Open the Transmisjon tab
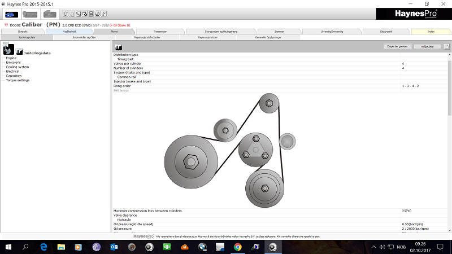The height and width of the screenshot is (254, 452). click(x=160, y=32)
